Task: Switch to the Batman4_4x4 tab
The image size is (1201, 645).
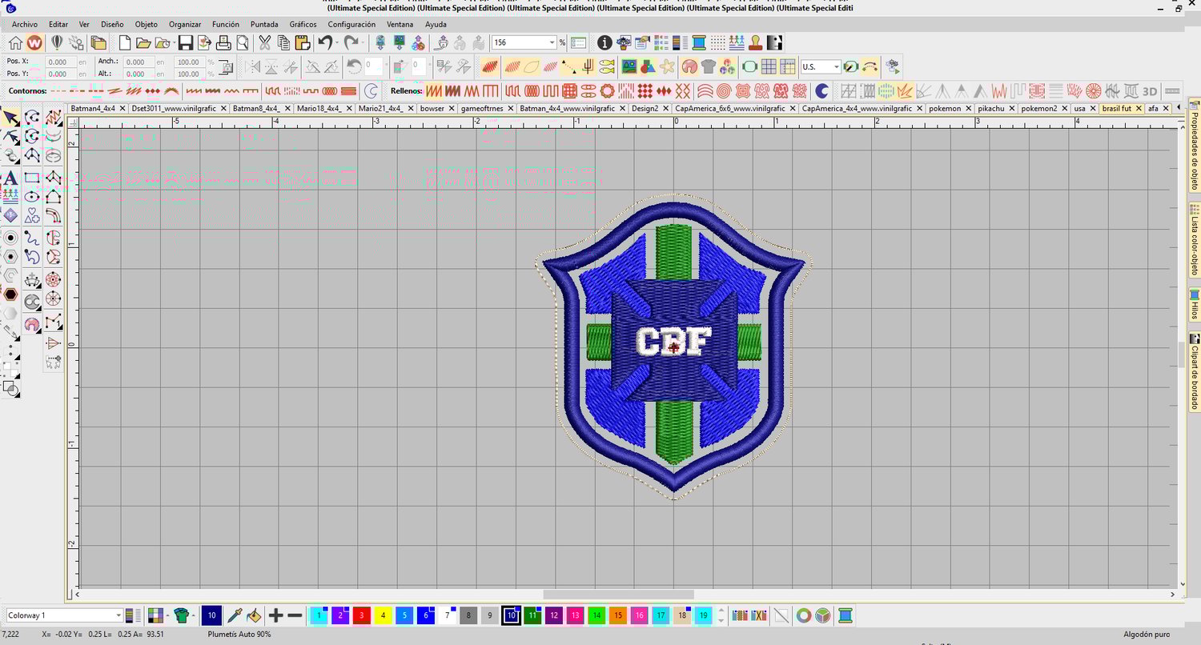Action: (x=93, y=108)
